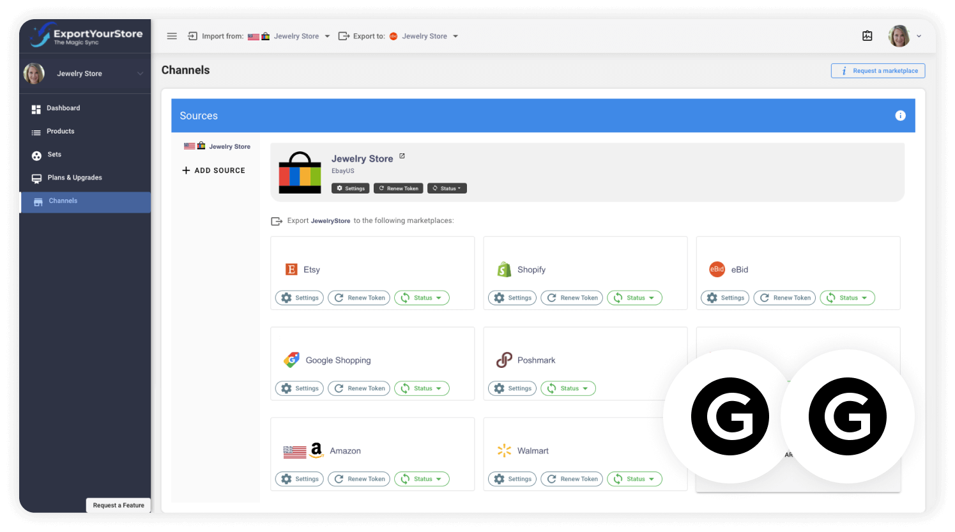The image size is (955, 532).
Task: Click the Amazon logo icon
Action: [x=316, y=450]
